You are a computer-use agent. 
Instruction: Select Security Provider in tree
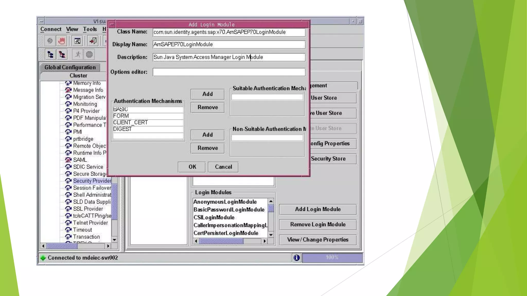(x=92, y=181)
